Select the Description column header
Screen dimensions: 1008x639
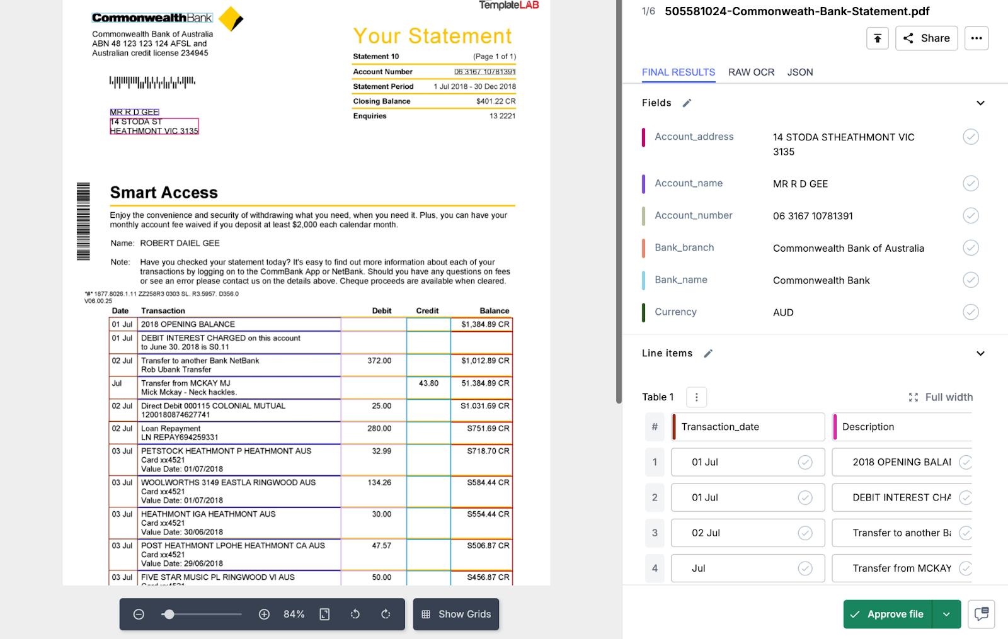click(x=902, y=427)
